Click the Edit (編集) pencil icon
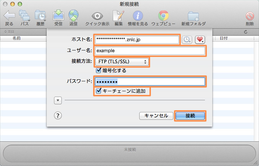259x166 pixels. click(x=118, y=16)
